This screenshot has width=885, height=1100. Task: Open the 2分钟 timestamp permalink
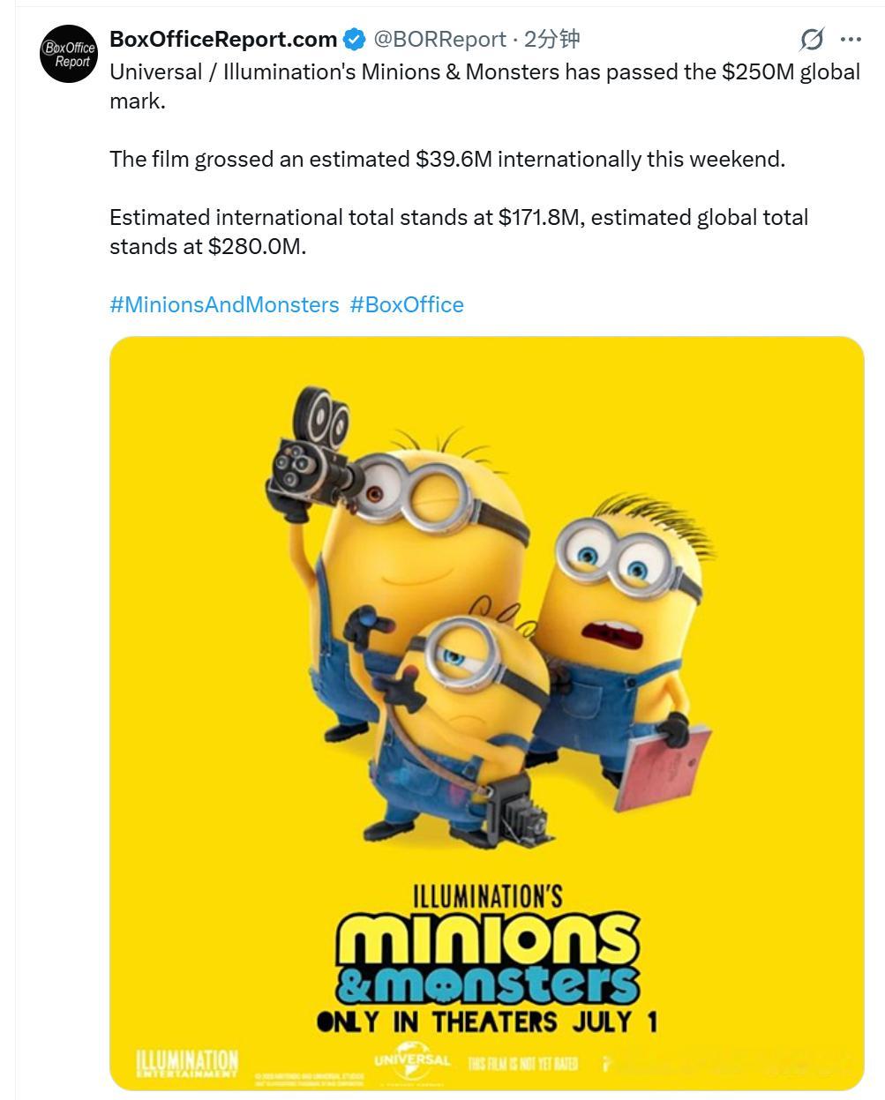click(x=552, y=40)
